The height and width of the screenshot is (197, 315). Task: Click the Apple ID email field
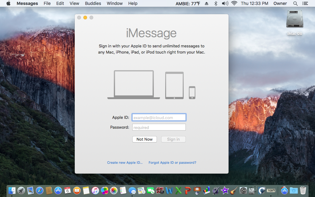click(x=159, y=117)
